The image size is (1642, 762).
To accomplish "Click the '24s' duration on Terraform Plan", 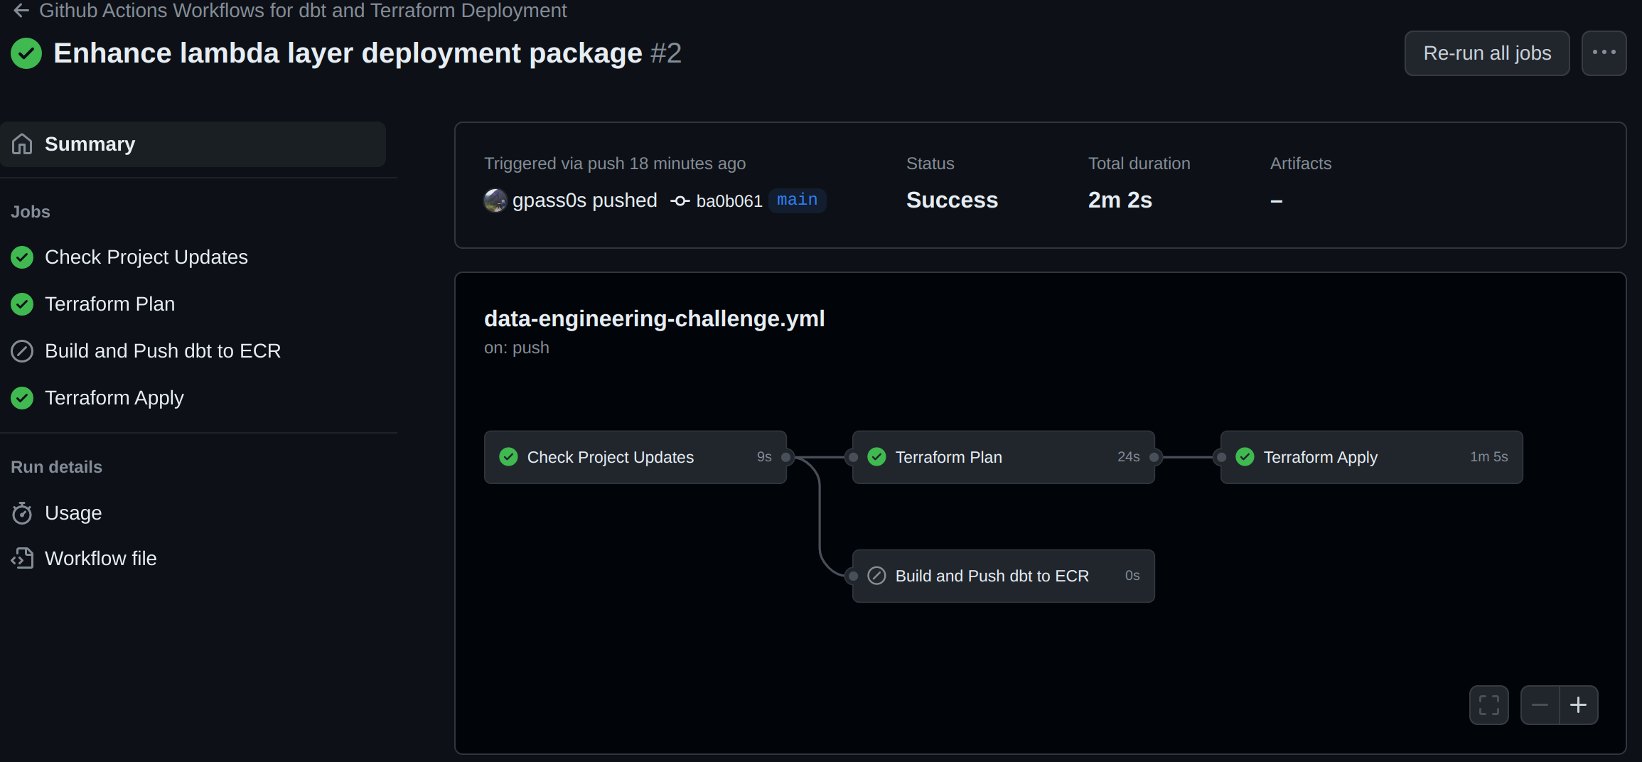I will click(1129, 457).
